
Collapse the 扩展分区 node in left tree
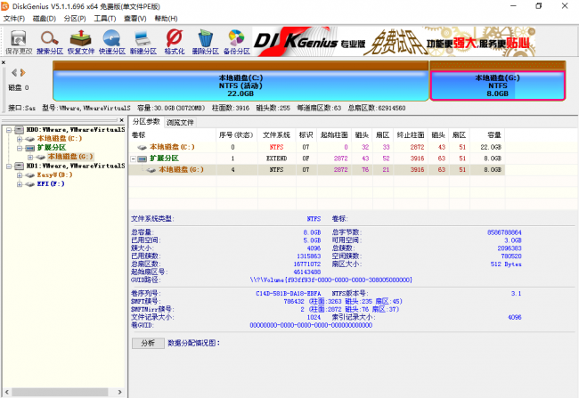tap(20, 149)
